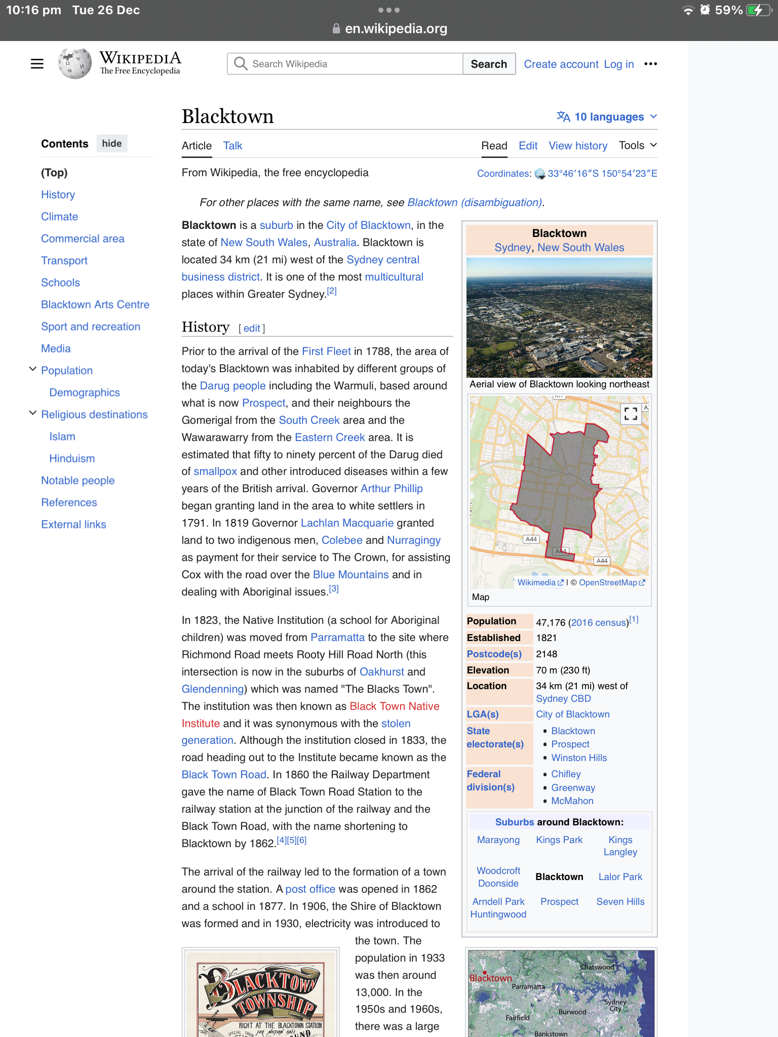Open the aerial view photo of Blacktown
This screenshot has height=1037, width=778.
pos(559,317)
